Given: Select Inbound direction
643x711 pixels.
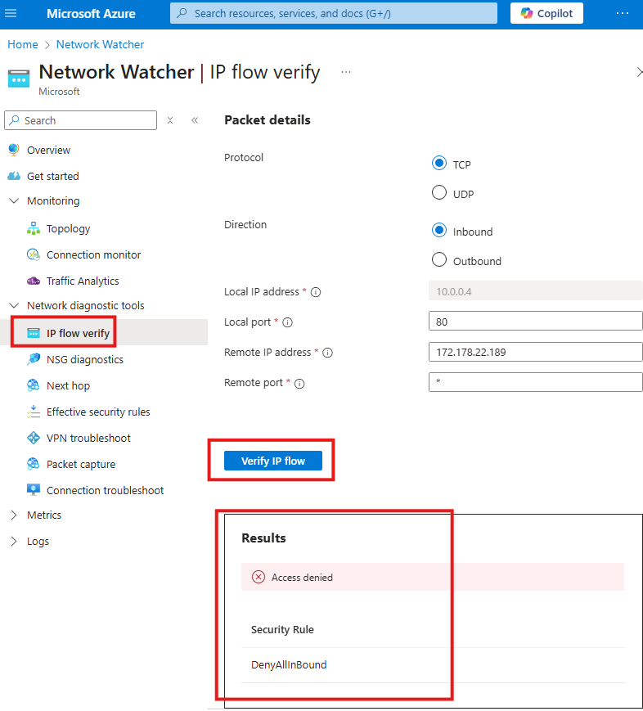Looking at the screenshot, I should [439, 230].
